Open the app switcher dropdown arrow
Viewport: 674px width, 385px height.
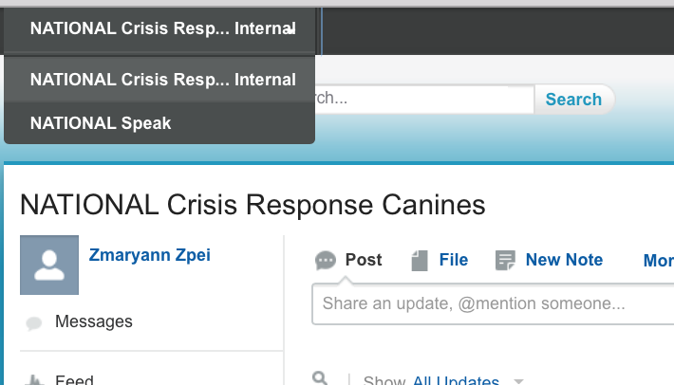pyautogui.click(x=292, y=29)
